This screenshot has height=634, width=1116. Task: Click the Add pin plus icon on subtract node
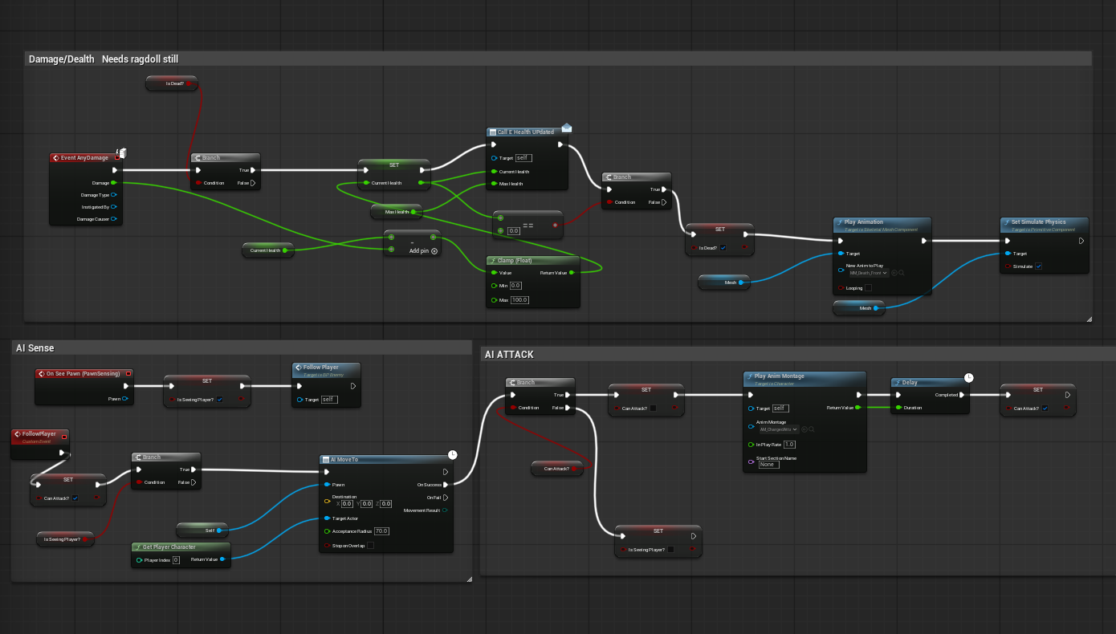(434, 251)
